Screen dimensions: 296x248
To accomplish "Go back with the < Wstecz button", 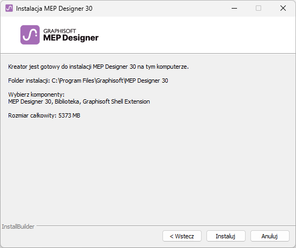I will click(182, 236).
